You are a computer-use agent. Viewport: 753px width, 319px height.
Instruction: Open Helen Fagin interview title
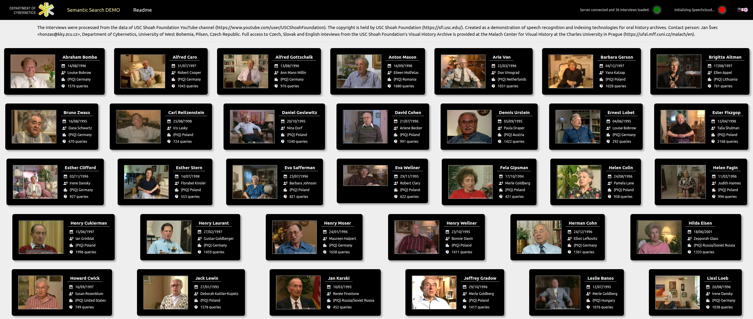click(x=725, y=168)
